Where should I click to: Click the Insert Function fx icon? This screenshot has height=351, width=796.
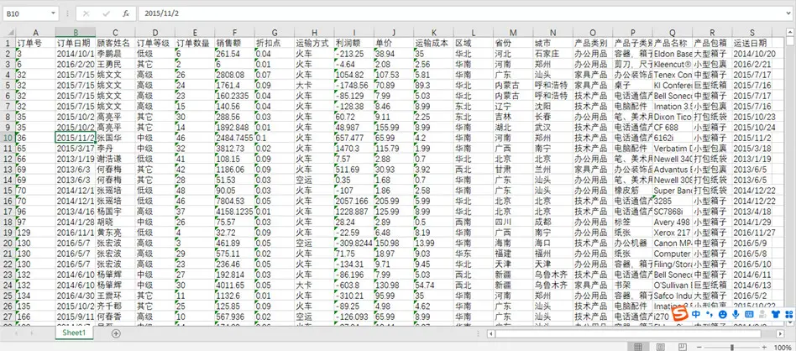coord(126,13)
